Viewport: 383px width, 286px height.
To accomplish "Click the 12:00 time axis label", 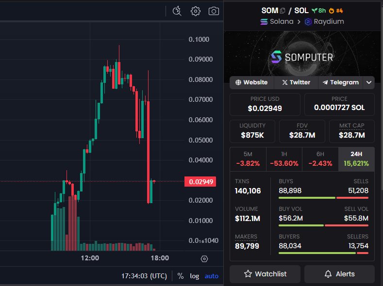I will pos(90,258).
